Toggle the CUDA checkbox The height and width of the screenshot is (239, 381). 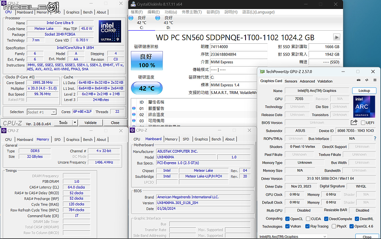click(308, 219)
